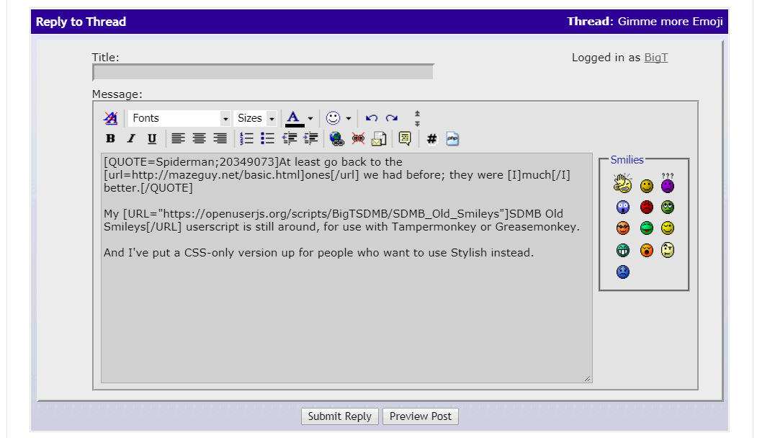Viewport: 757px width, 438px height.
Task: Insert the teal big grin smiley
Action: click(x=623, y=250)
